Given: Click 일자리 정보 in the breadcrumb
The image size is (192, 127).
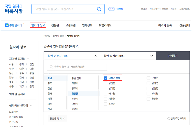Looking at the screenshot, I should pos(58,36).
